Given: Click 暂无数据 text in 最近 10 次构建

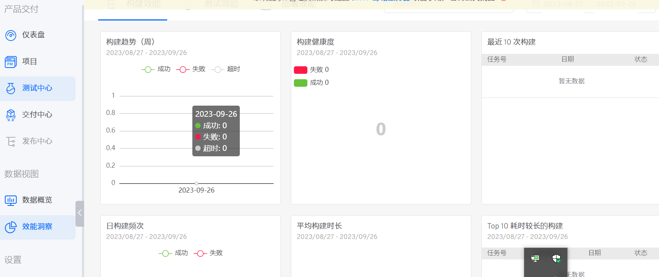Looking at the screenshot, I should tap(572, 81).
